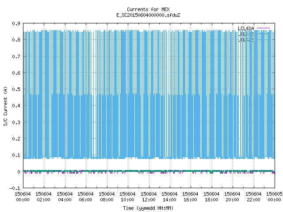
Task: Click the 10:00 time tick label
Action: tap(127, 200)
